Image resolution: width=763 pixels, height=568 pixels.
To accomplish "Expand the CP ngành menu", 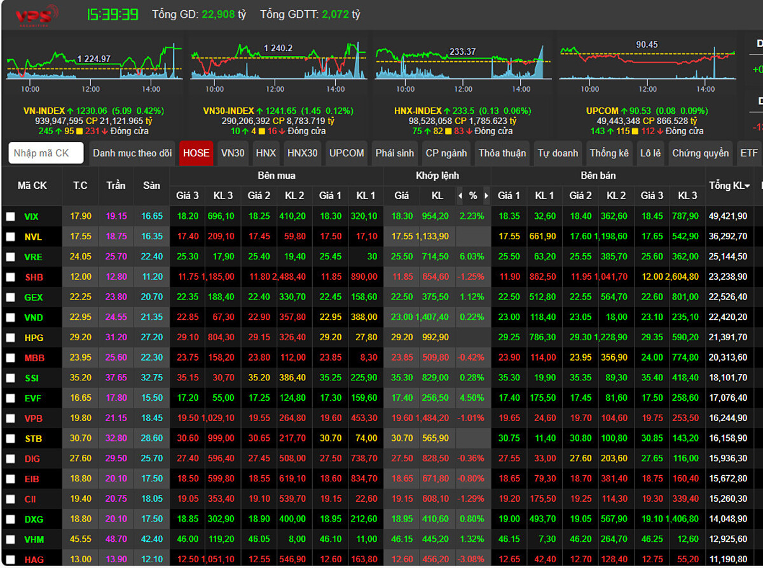I will click(446, 153).
